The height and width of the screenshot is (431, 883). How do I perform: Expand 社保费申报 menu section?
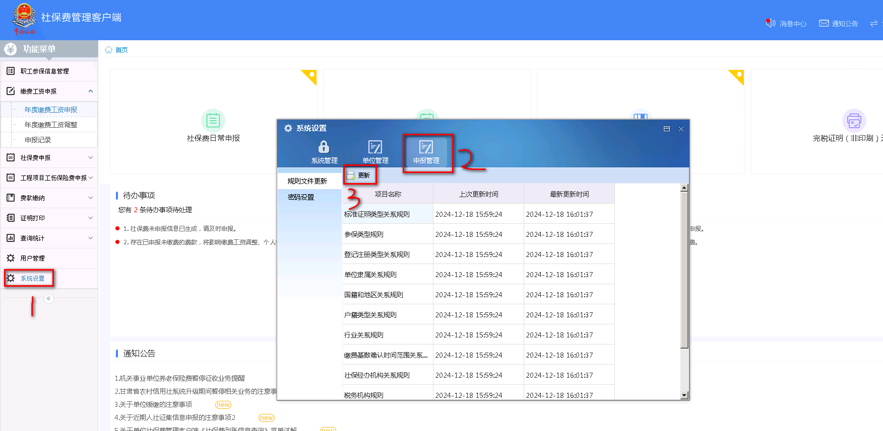[91, 157]
